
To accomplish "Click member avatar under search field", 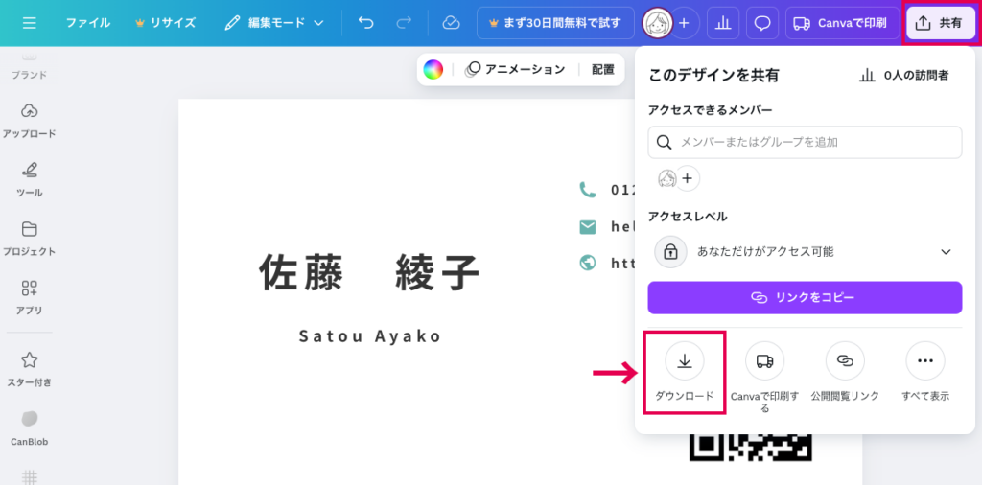I will (x=667, y=179).
